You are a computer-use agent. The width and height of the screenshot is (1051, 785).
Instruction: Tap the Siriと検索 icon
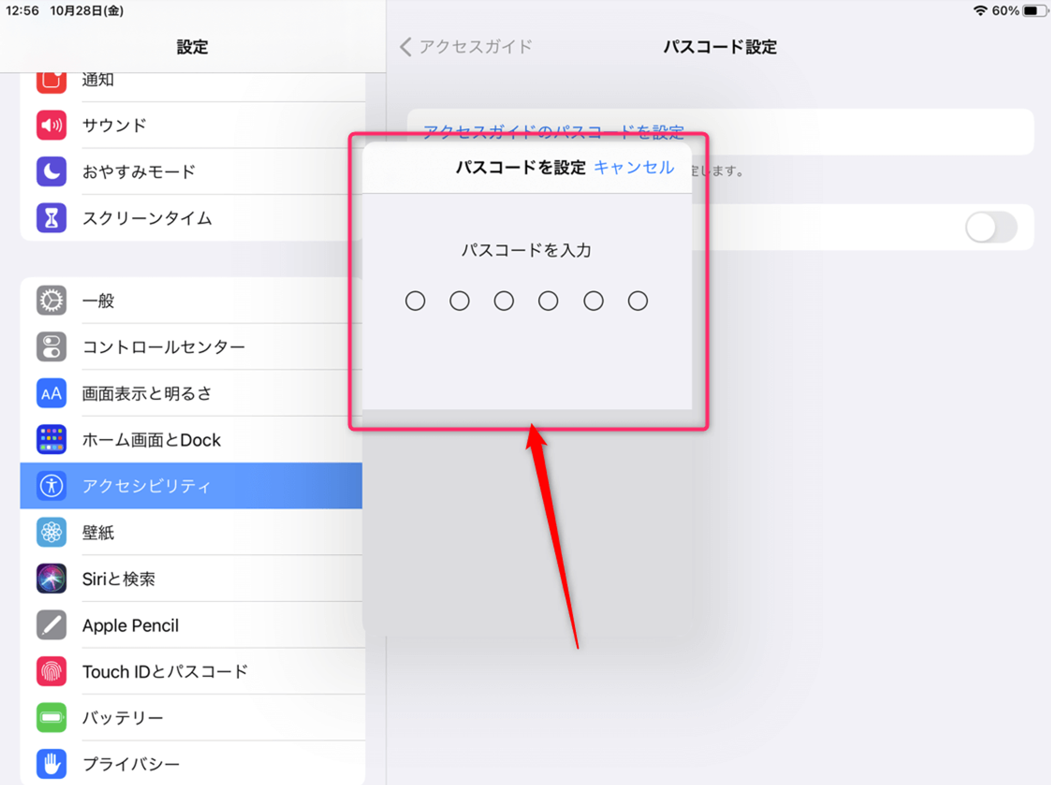[51, 579]
